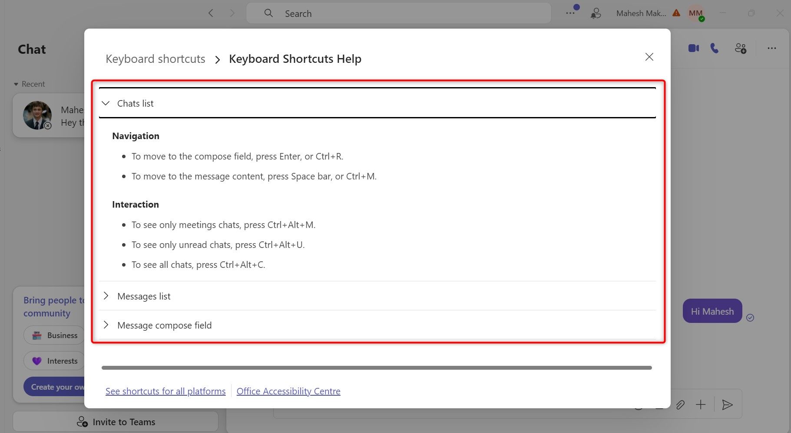Screen dimensions: 791x433
Task: Click the MM profile avatar
Action: click(x=695, y=13)
